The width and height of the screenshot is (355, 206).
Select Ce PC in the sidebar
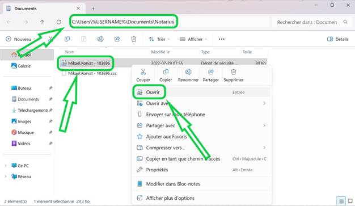pos(20,166)
